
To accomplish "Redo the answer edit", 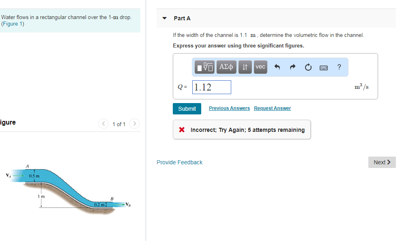I will (292, 67).
